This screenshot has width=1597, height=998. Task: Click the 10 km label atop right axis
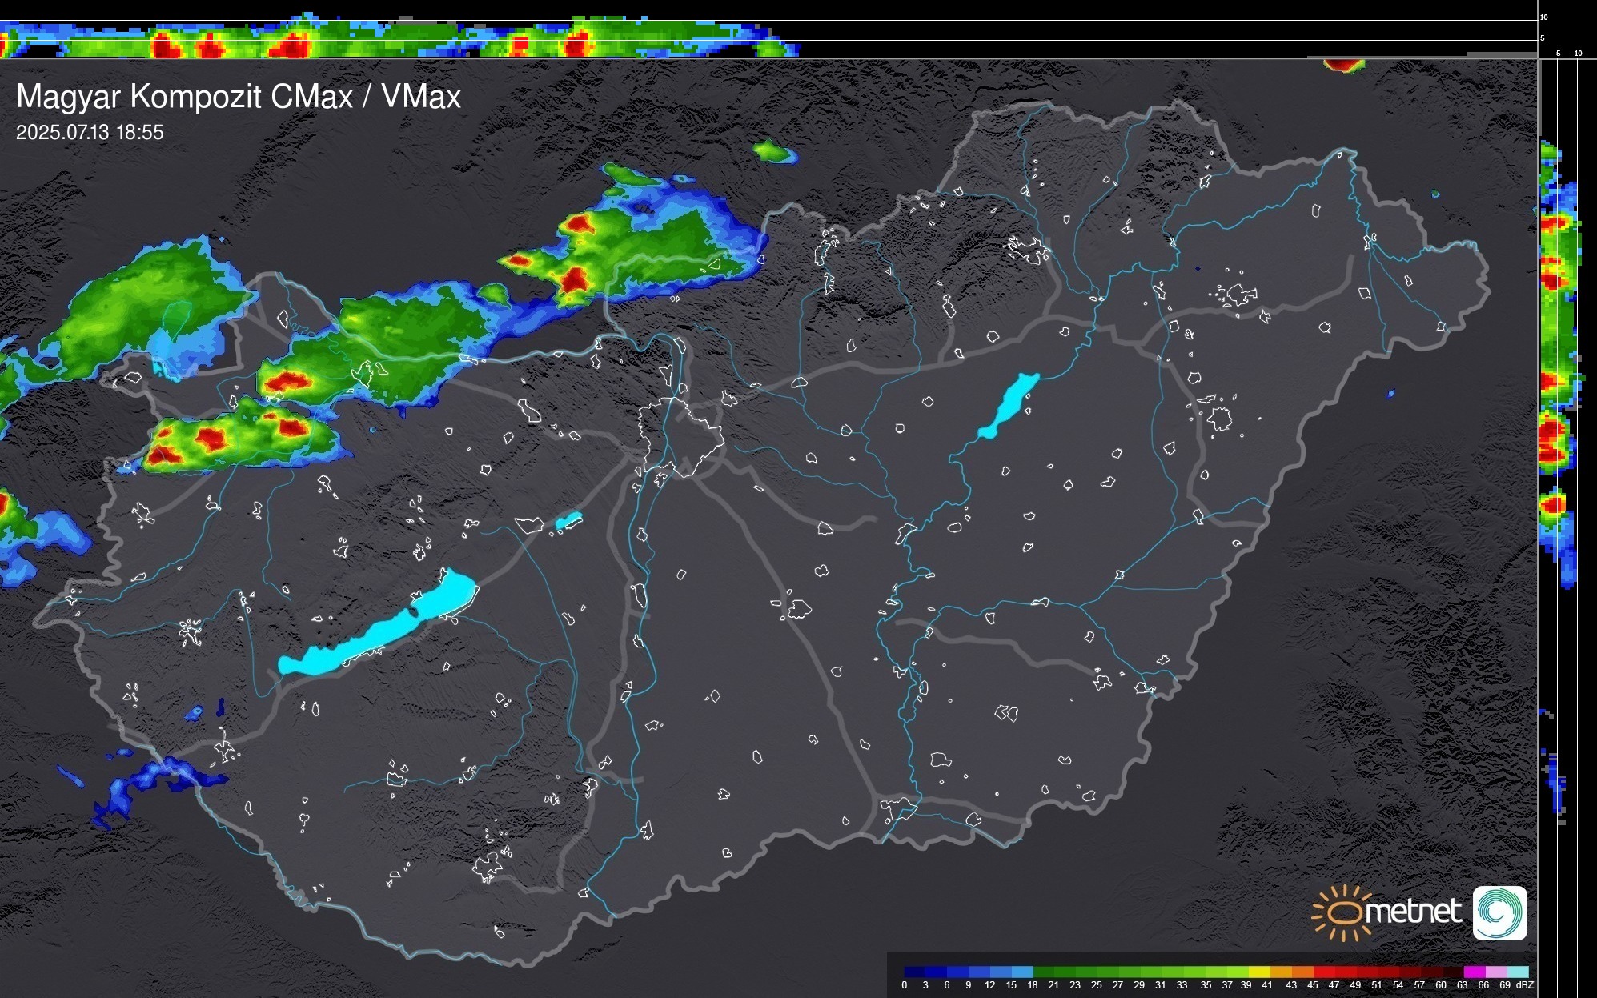point(1543,17)
